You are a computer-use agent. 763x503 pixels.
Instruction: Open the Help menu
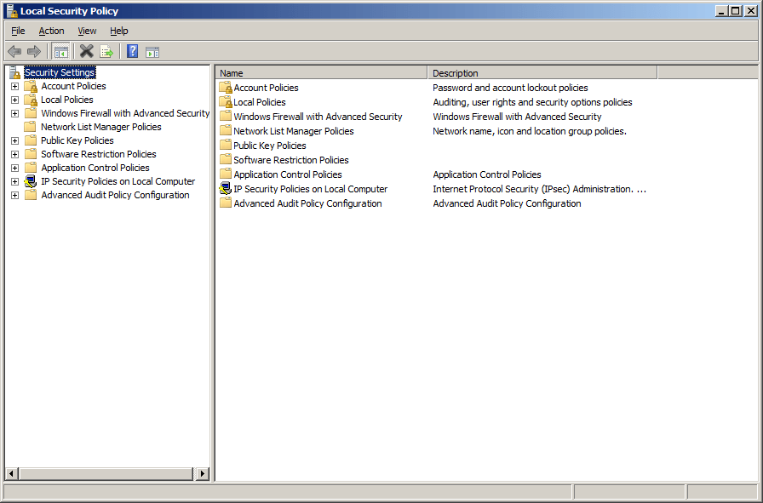118,31
